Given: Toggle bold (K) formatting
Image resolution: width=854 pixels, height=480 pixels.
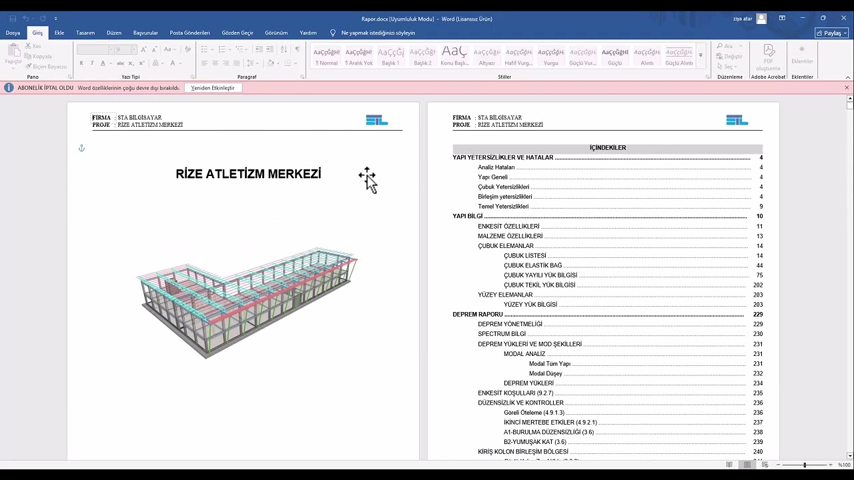Looking at the screenshot, I should [x=81, y=63].
